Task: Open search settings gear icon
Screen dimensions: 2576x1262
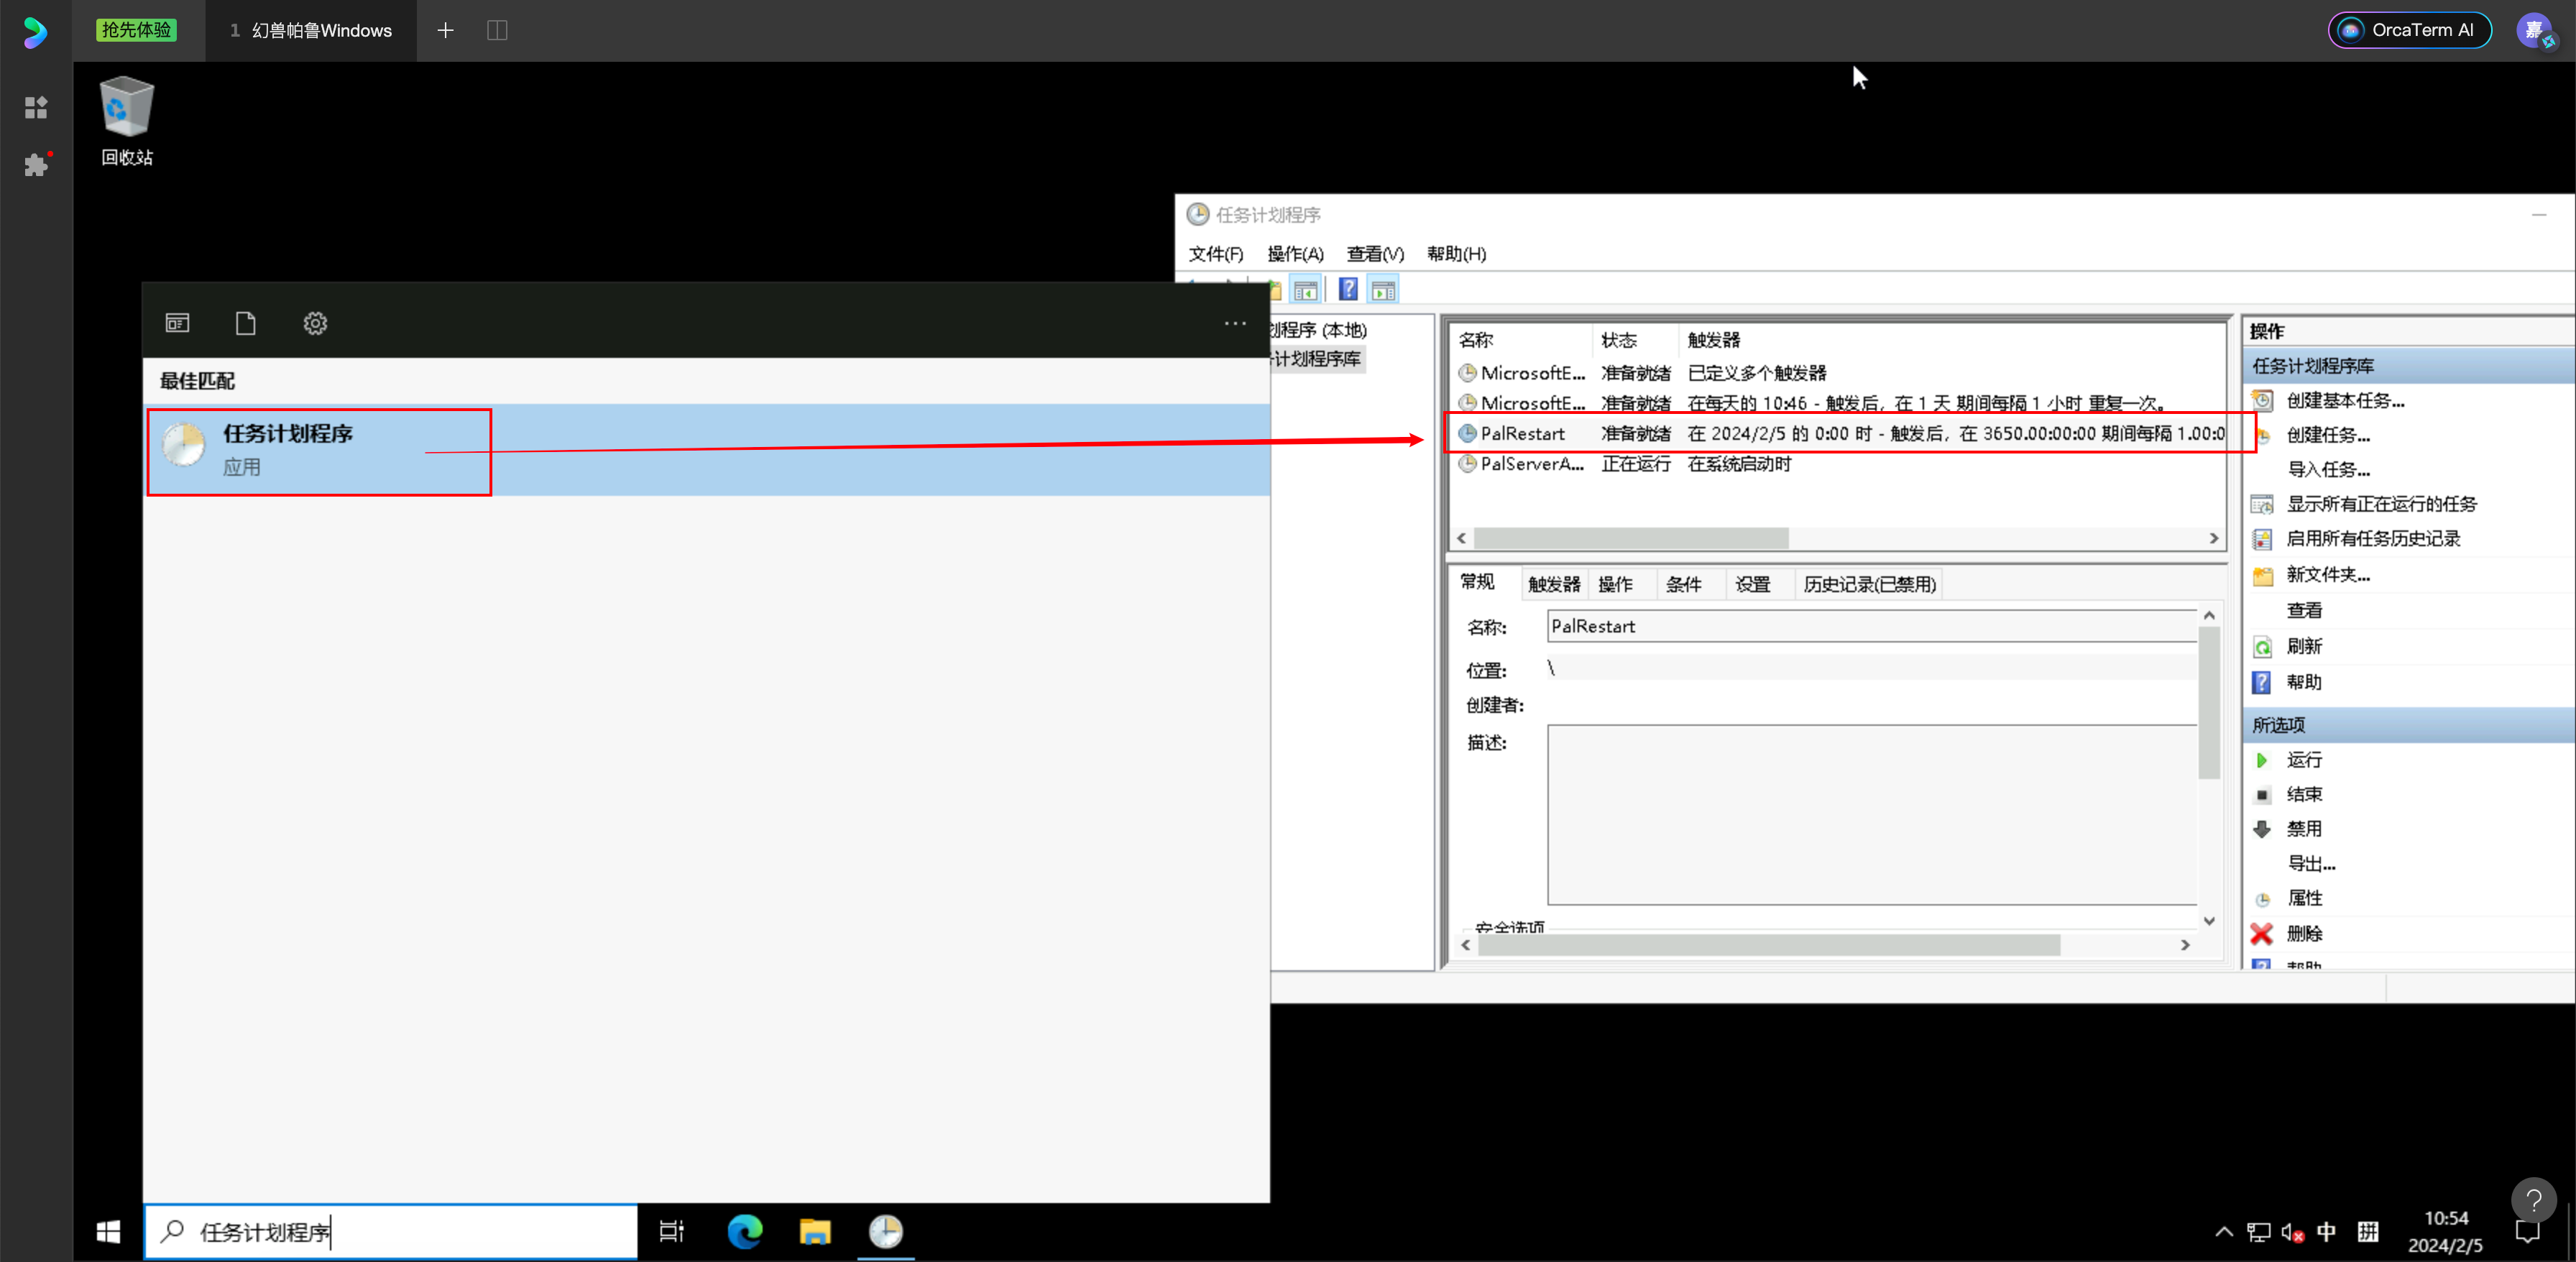Action: point(315,323)
